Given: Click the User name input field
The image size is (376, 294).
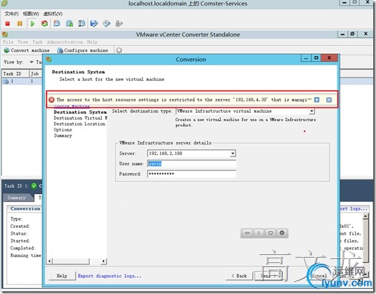Looking at the screenshot, I should click(x=191, y=164).
